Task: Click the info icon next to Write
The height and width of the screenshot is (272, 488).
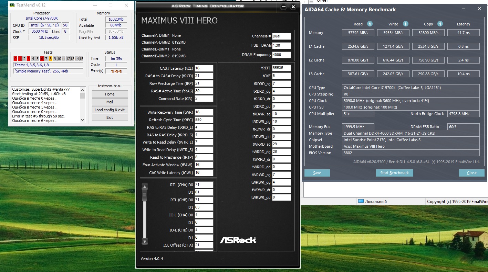Action: click(406, 24)
